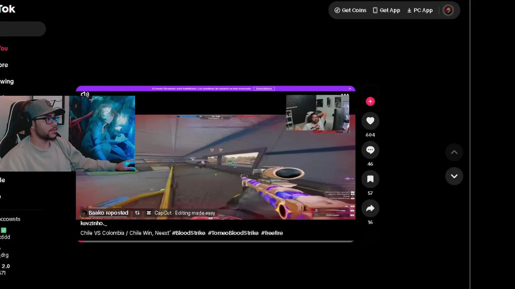Follow the creator with the red plus button
Image resolution: width=515 pixels, height=289 pixels.
370,102
